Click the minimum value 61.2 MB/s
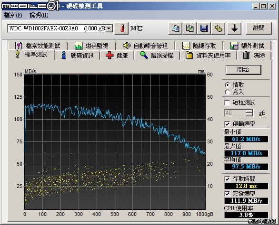The height and width of the screenshot is (225, 279). 246,139
